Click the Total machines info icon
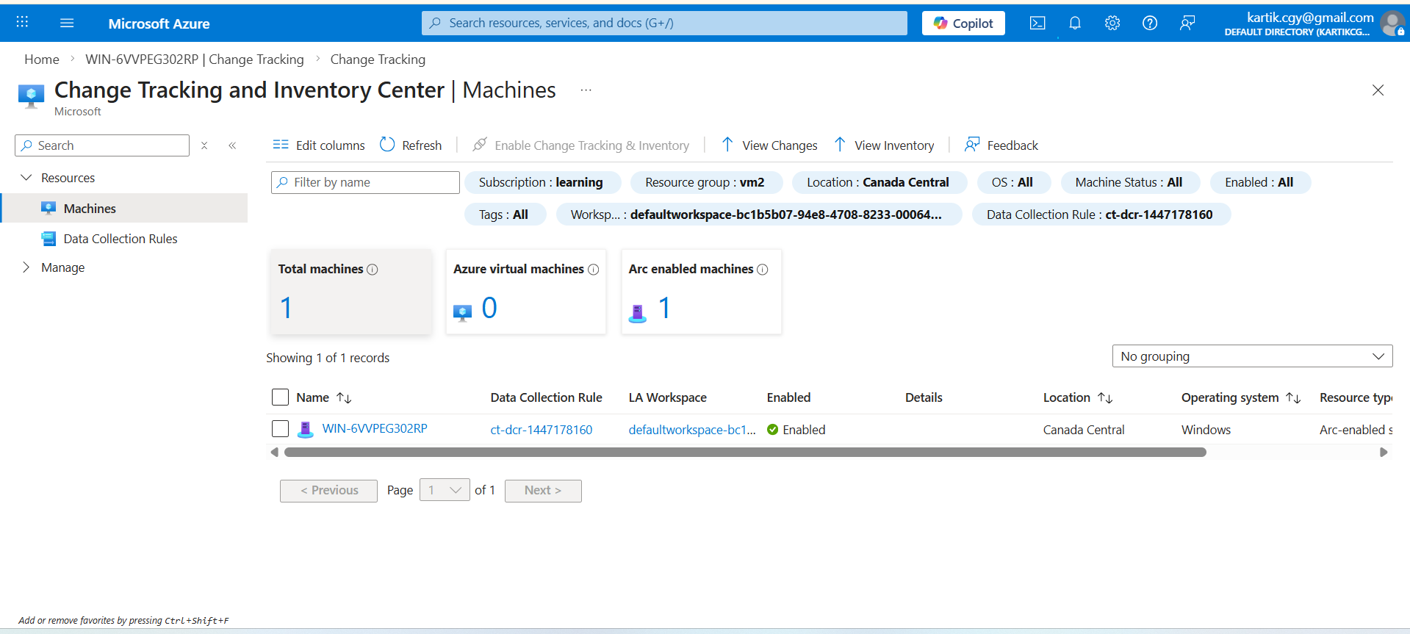This screenshot has width=1410, height=634. 373,270
